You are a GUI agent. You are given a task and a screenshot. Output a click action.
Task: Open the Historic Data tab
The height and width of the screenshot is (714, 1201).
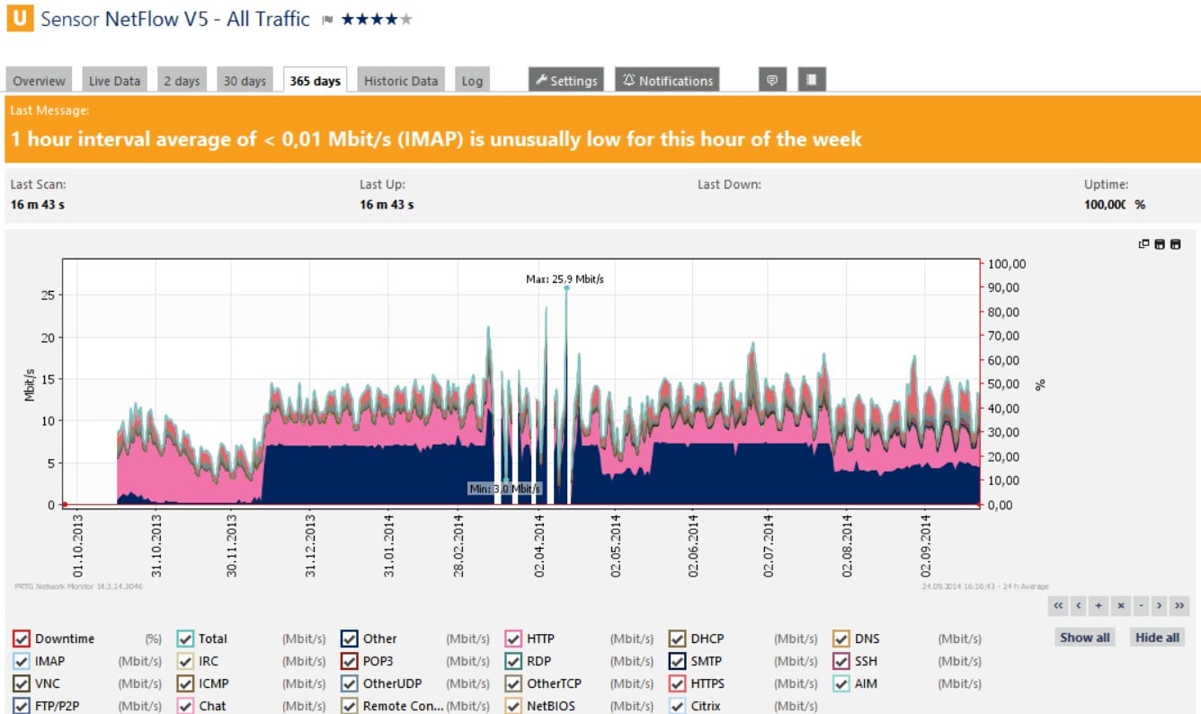pos(401,80)
